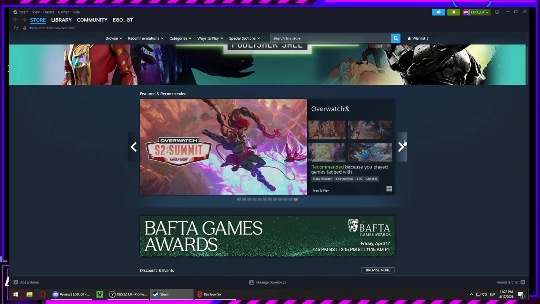Show previous featured game arrow
This screenshot has width=540, height=304.
pos(133,147)
